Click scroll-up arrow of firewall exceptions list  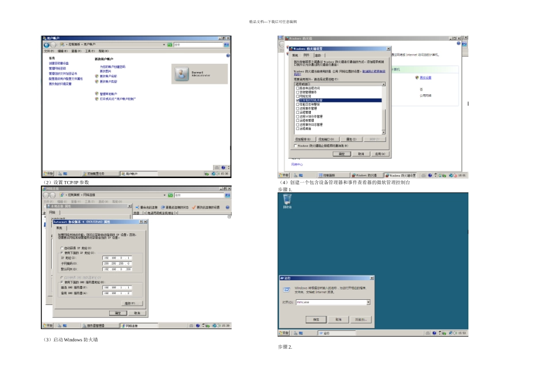click(x=384, y=84)
